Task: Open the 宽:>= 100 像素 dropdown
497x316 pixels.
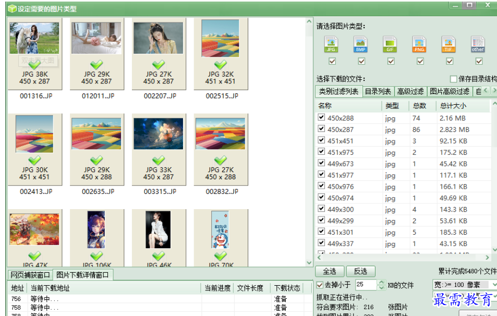Action: click(494, 285)
